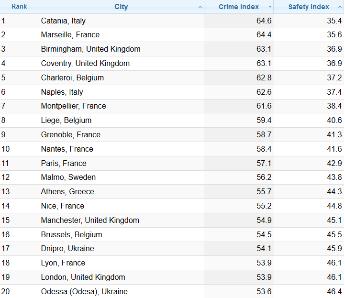Viewport: 345px width, 298px height.
Task: Click safety index value 40.6 for Liege
Action: point(334,120)
